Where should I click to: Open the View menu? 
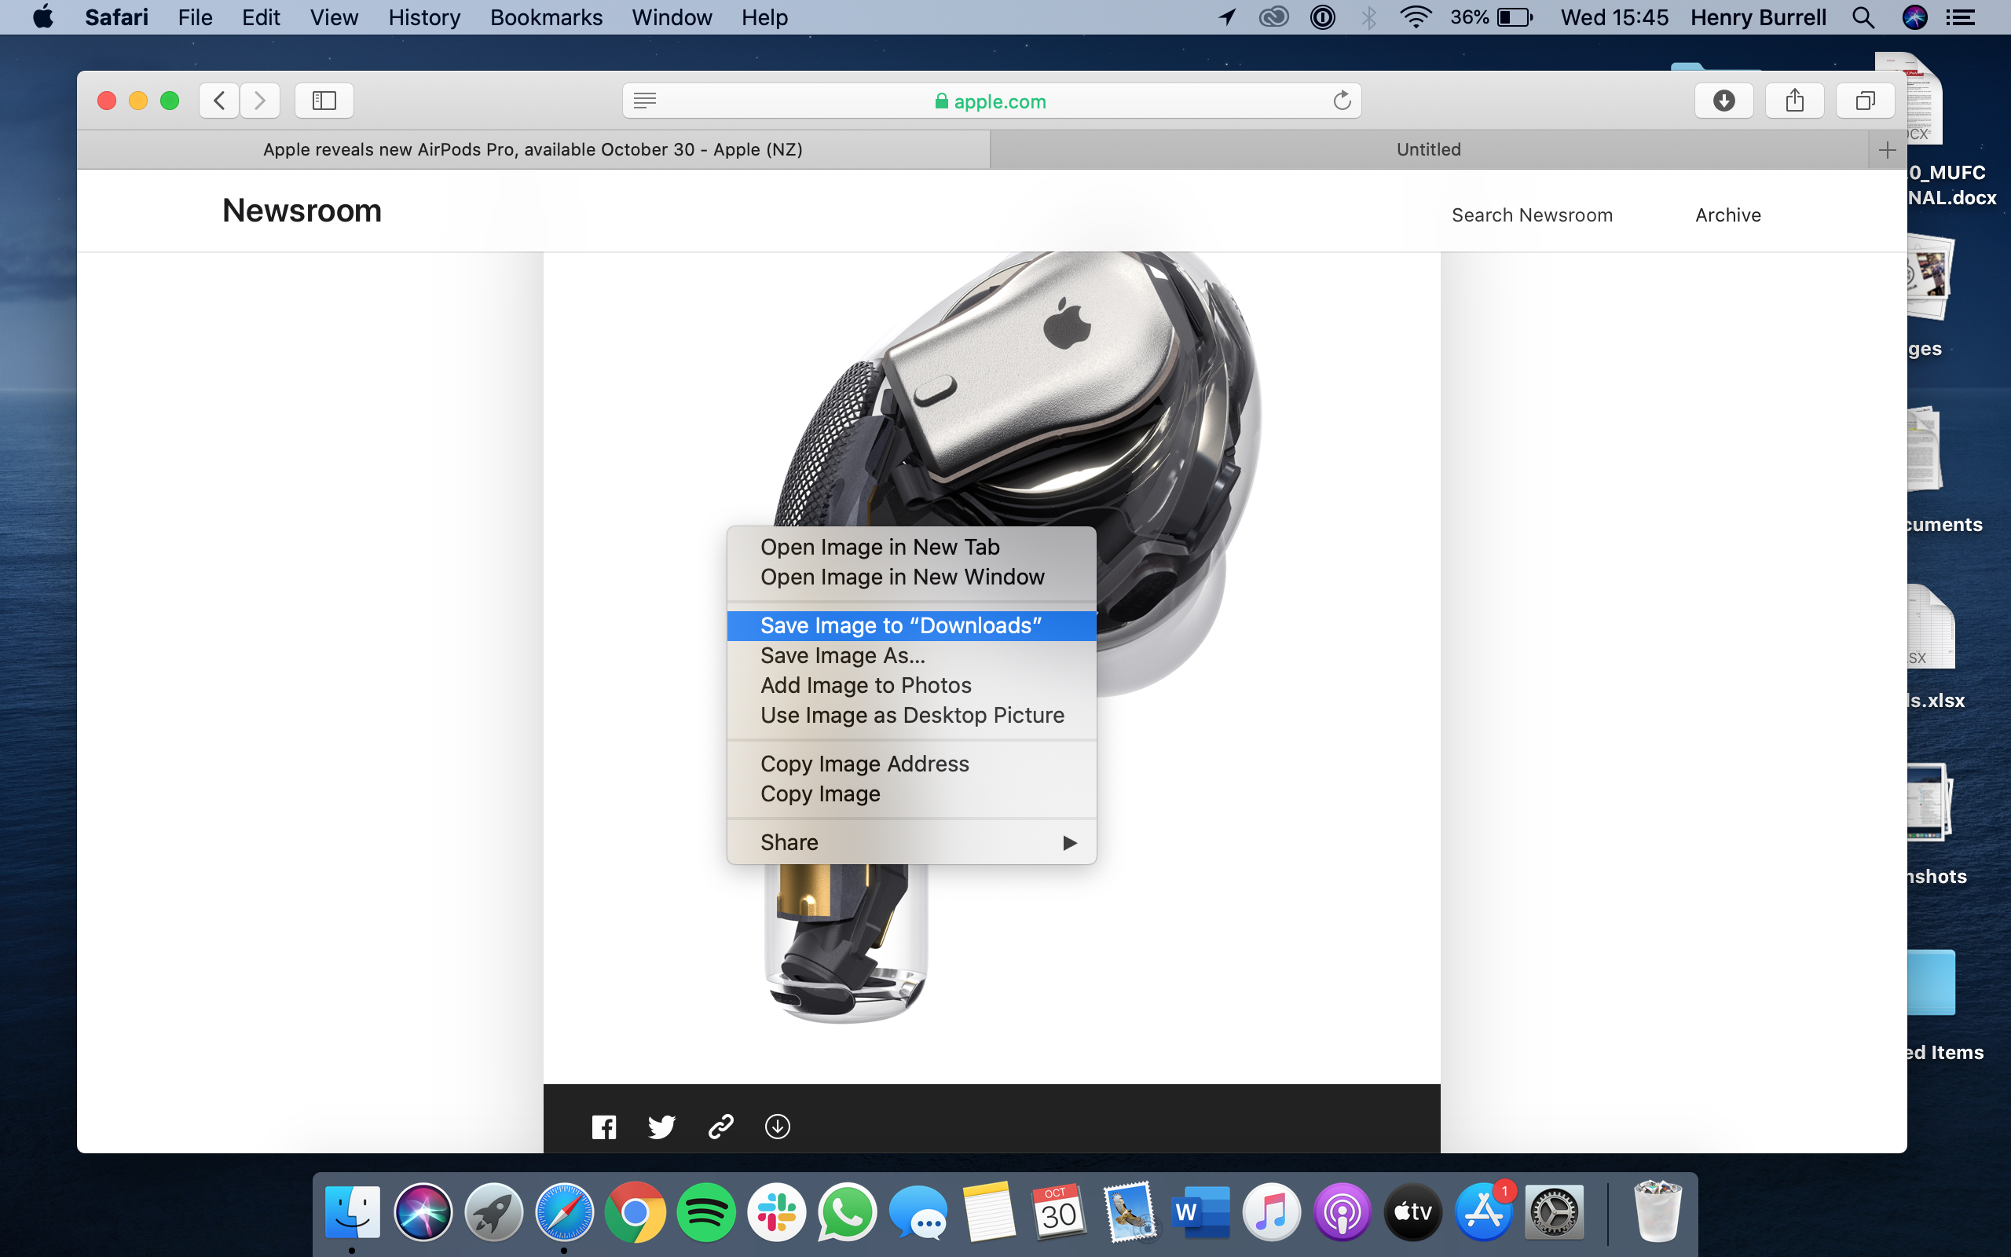point(333,17)
